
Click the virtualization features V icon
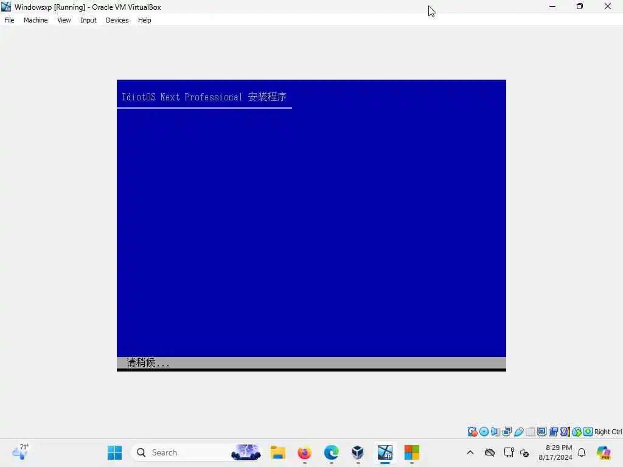coord(565,432)
